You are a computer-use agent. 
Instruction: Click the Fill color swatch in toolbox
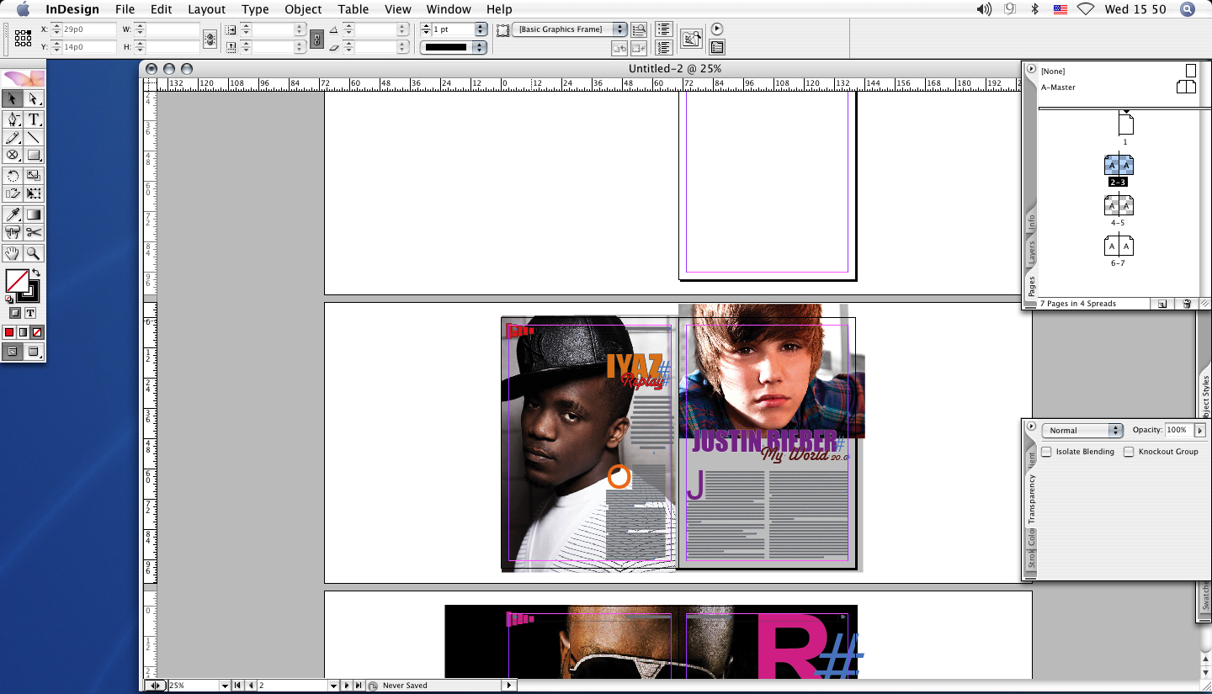click(x=17, y=280)
